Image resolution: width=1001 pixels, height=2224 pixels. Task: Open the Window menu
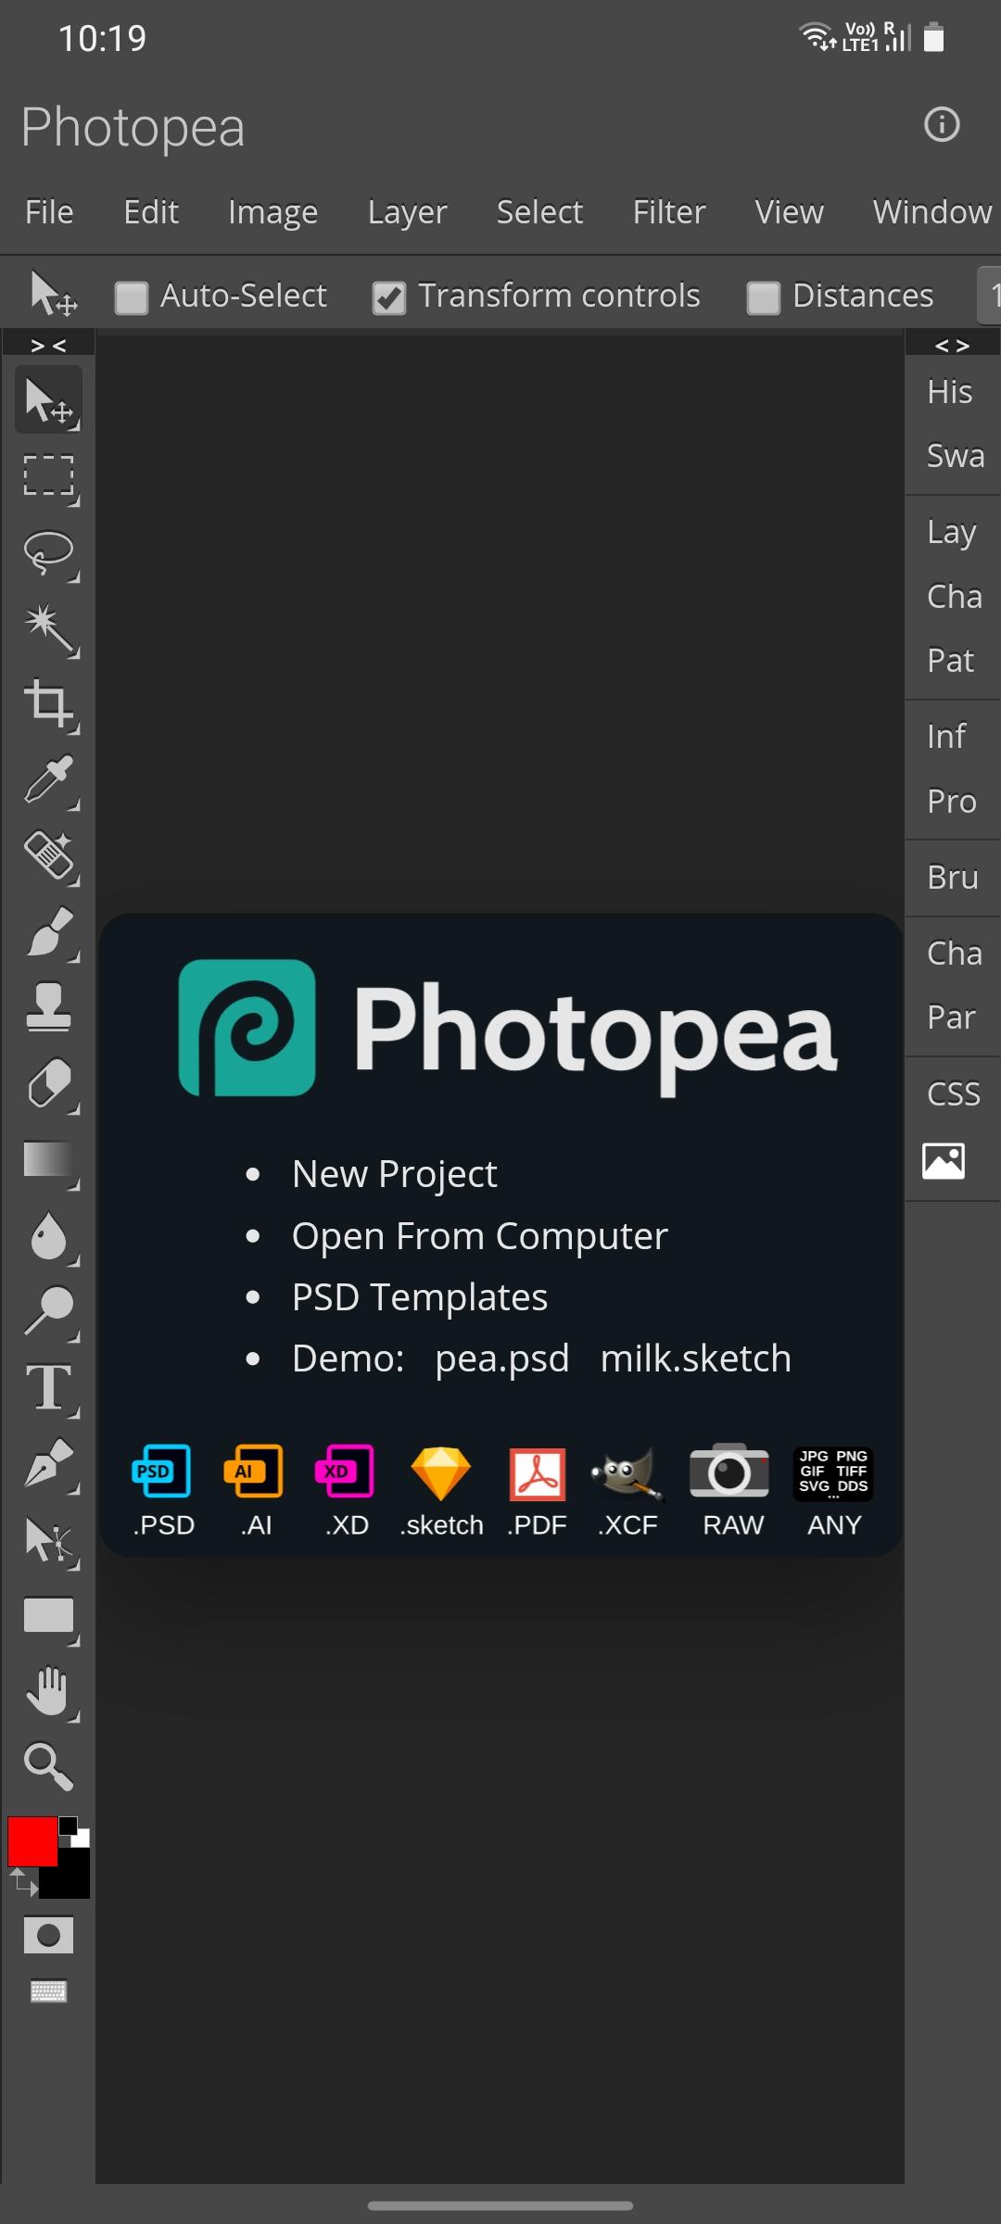tap(932, 212)
